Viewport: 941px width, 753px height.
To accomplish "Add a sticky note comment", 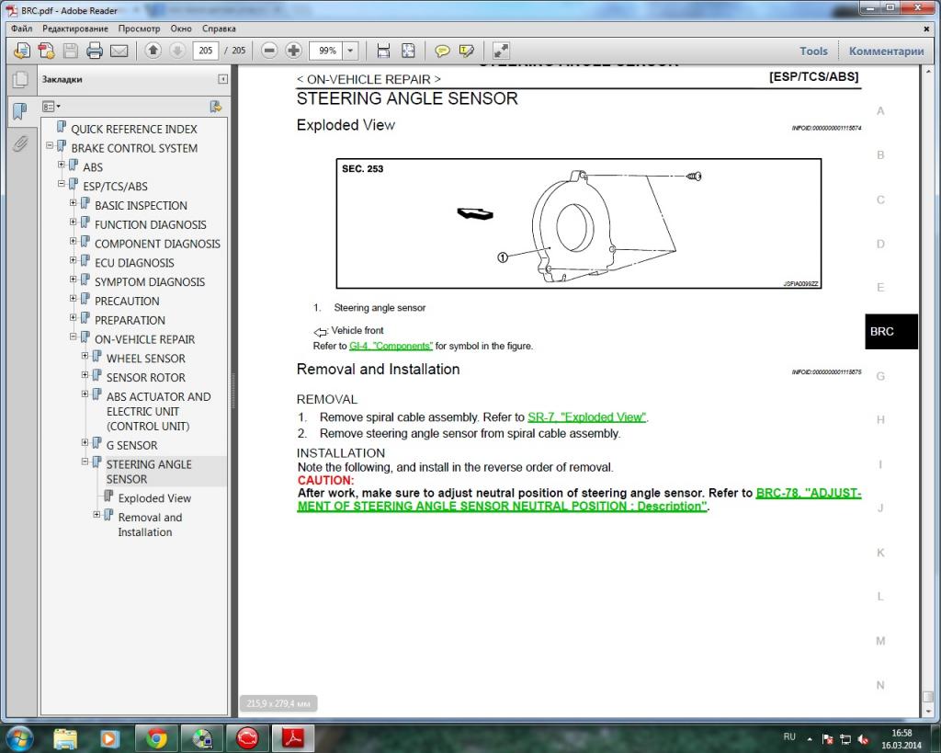I will pos(442,51).
